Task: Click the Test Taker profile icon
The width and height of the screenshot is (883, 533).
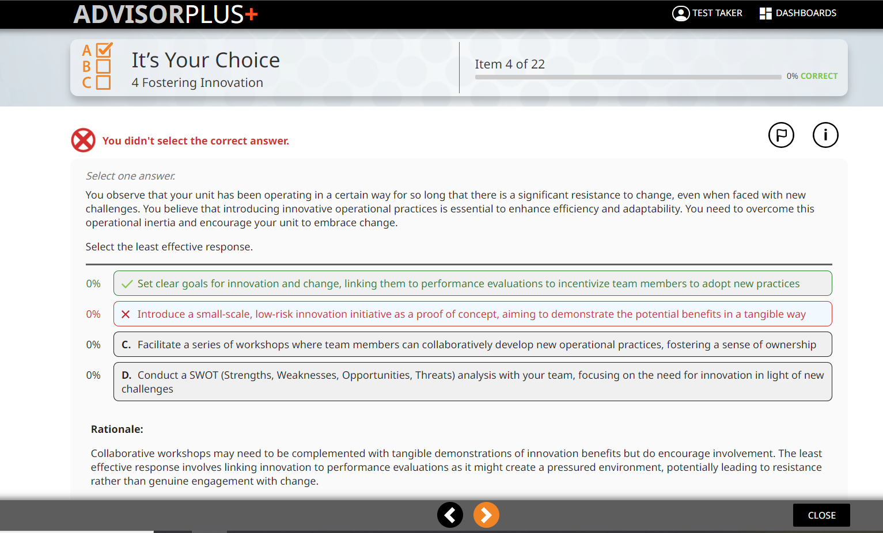Action: pos(681,13)
